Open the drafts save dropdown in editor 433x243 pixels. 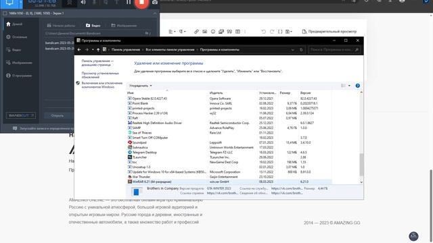click(x=289, y=32)
